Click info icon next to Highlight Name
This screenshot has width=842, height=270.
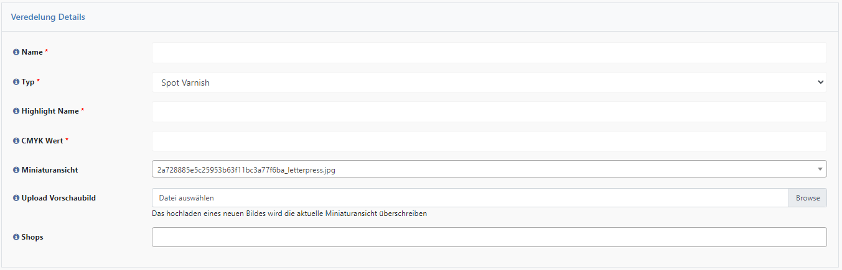point(16,111)
